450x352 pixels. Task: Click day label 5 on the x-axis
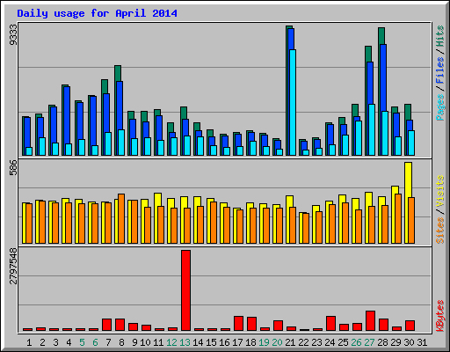tap(82, 342)
